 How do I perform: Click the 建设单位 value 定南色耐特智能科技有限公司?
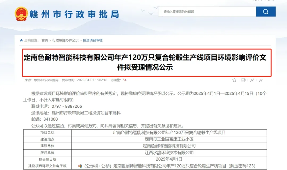(169, 146)
